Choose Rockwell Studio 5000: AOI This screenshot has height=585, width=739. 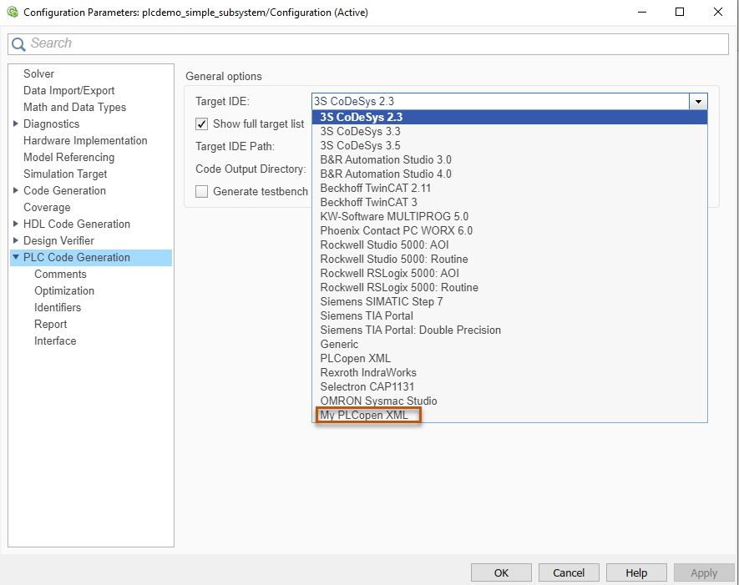click(510, 245)
